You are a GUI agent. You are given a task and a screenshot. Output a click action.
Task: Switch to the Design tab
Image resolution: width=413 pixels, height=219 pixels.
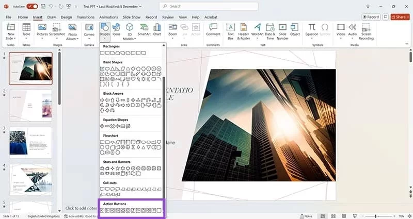(x=66, y=16)
